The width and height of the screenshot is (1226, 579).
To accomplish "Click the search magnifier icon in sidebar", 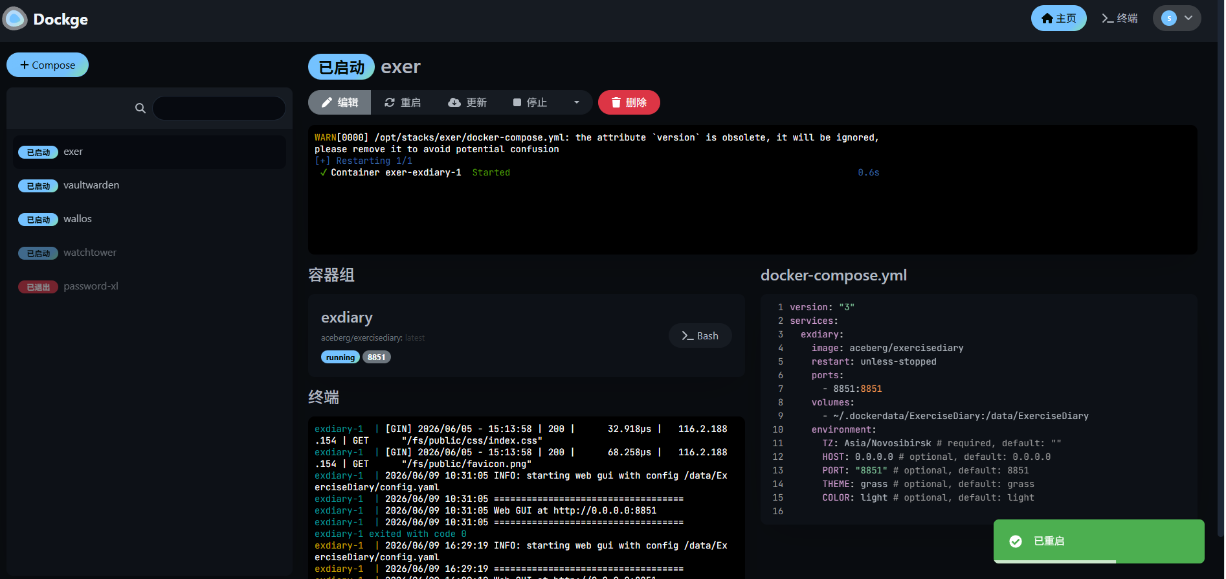I will point(140,108).
